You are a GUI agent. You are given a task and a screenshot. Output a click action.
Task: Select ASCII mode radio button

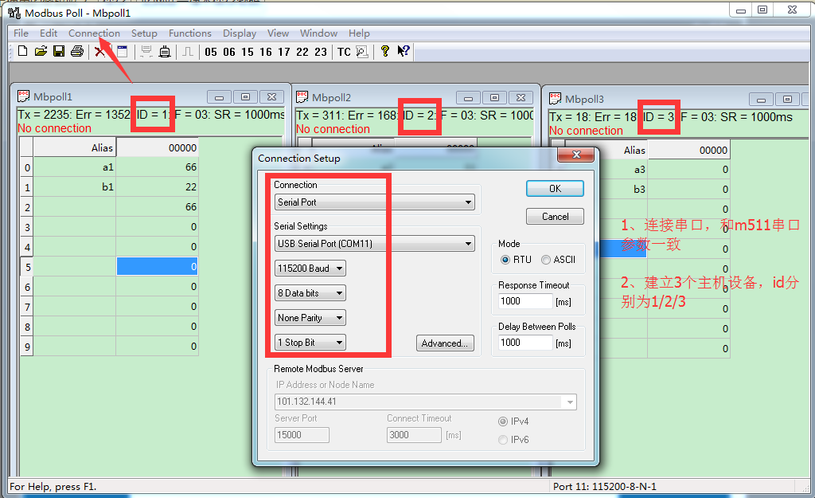pos(546,260)
